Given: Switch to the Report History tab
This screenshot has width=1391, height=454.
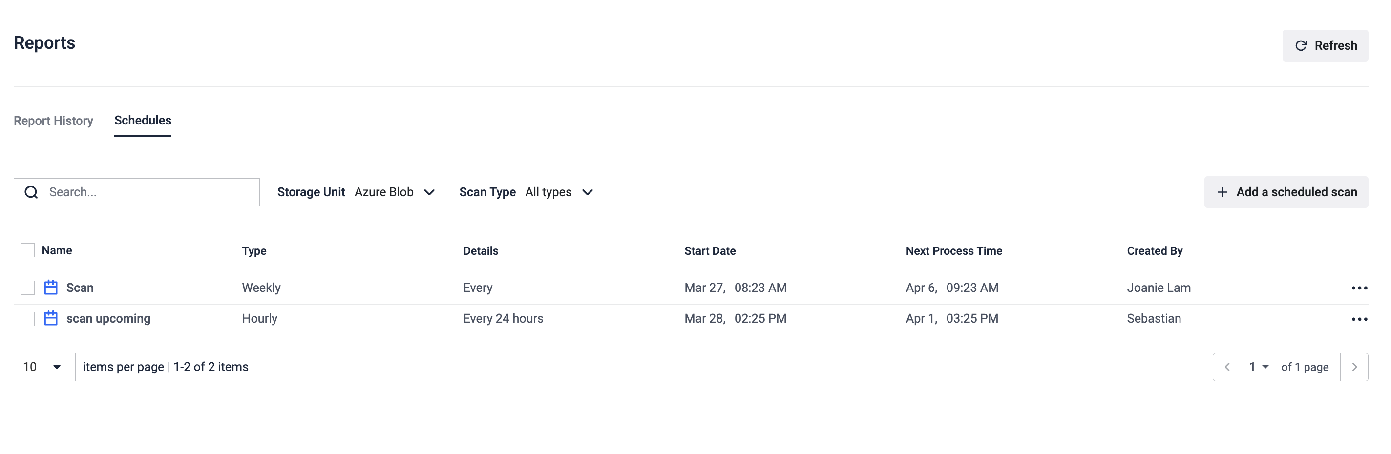Looking at the screenshot, I should (x=53, y=121).
